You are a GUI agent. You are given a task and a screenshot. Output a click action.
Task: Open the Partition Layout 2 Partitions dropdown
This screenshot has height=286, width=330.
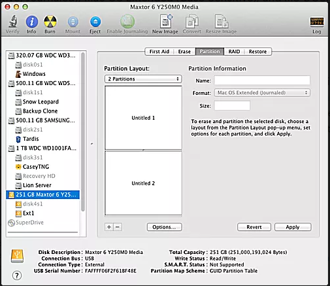[x=143, y=79]
